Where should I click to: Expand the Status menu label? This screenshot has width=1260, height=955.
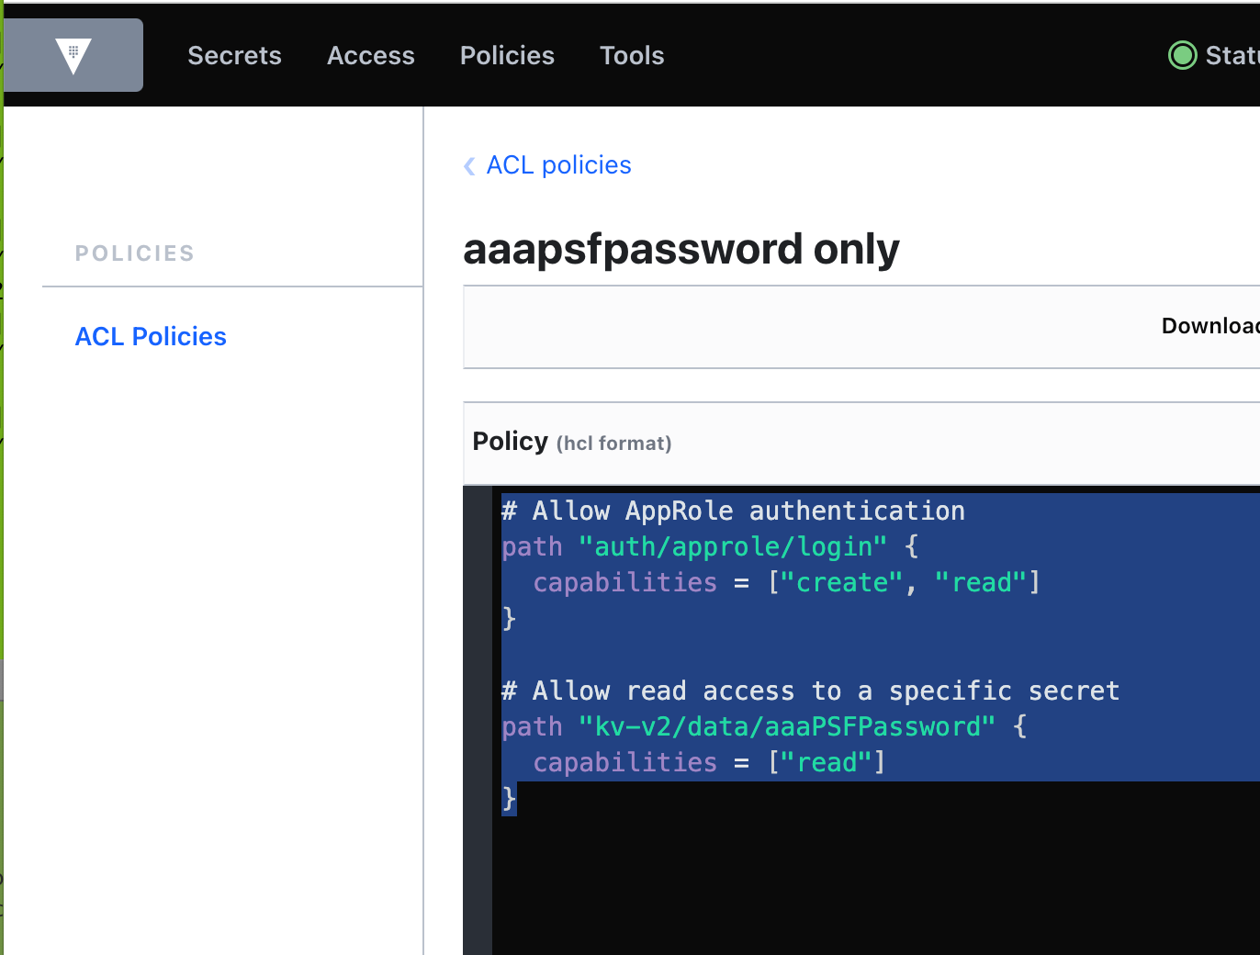click(1232, 55)
